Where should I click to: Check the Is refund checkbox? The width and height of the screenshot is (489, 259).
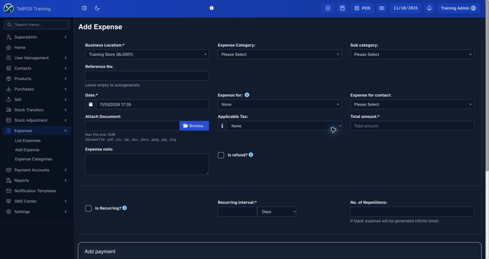point(221,155)
